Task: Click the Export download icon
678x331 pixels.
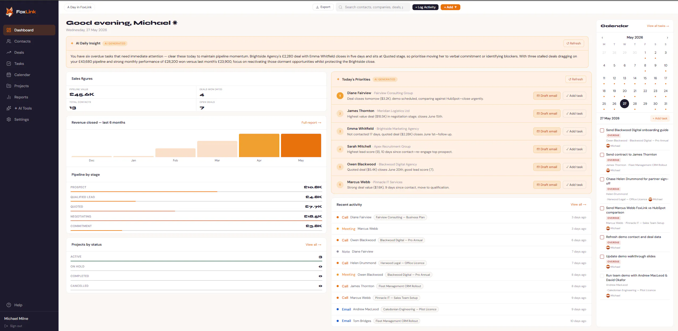Action: [x=317, y=7]
